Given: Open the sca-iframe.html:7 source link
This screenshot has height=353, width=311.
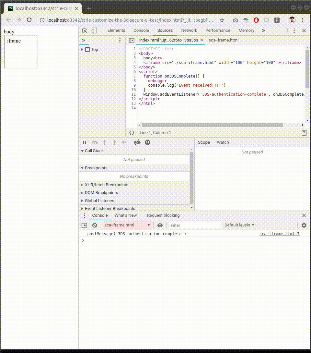Looking at the screenshot, I should pyautogui.click(x=279, y=234).
